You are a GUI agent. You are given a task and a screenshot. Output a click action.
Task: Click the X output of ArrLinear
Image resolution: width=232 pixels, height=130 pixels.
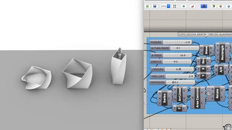184,98
